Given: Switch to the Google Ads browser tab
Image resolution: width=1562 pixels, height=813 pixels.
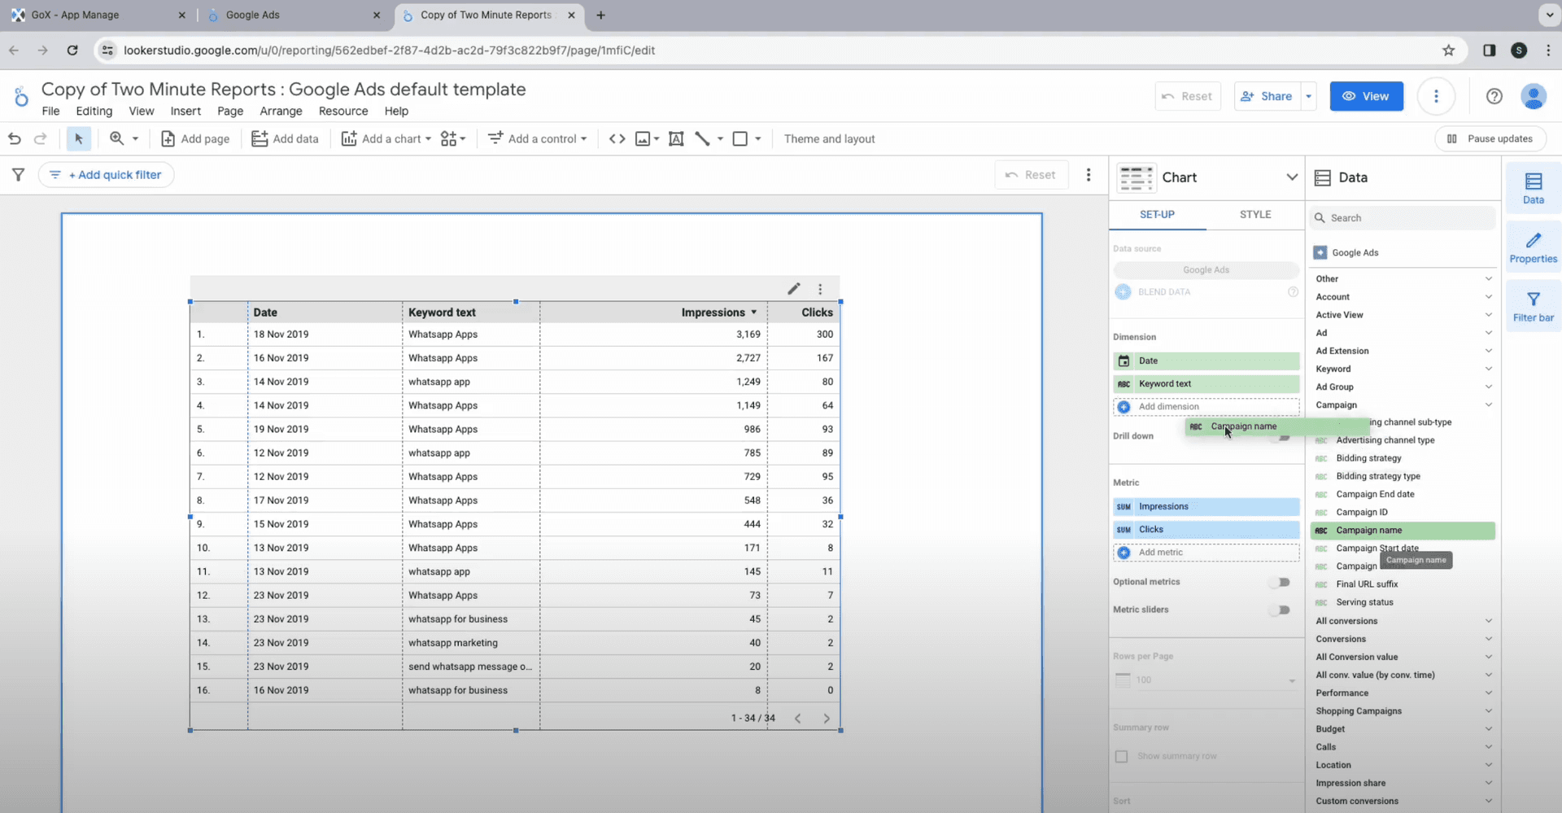Looking at the screenshot, I should click(x=292, y=15).
